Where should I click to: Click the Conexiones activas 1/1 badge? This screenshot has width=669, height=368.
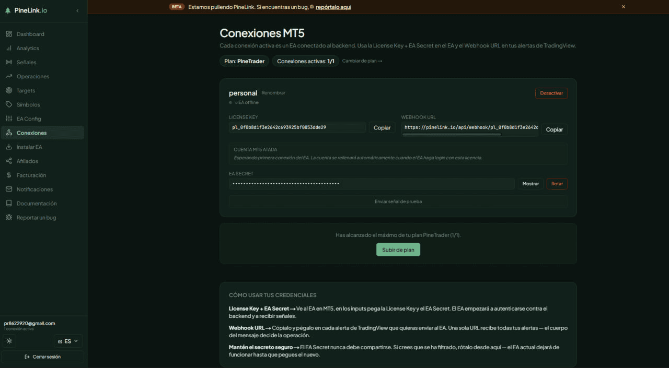(305, 61)
